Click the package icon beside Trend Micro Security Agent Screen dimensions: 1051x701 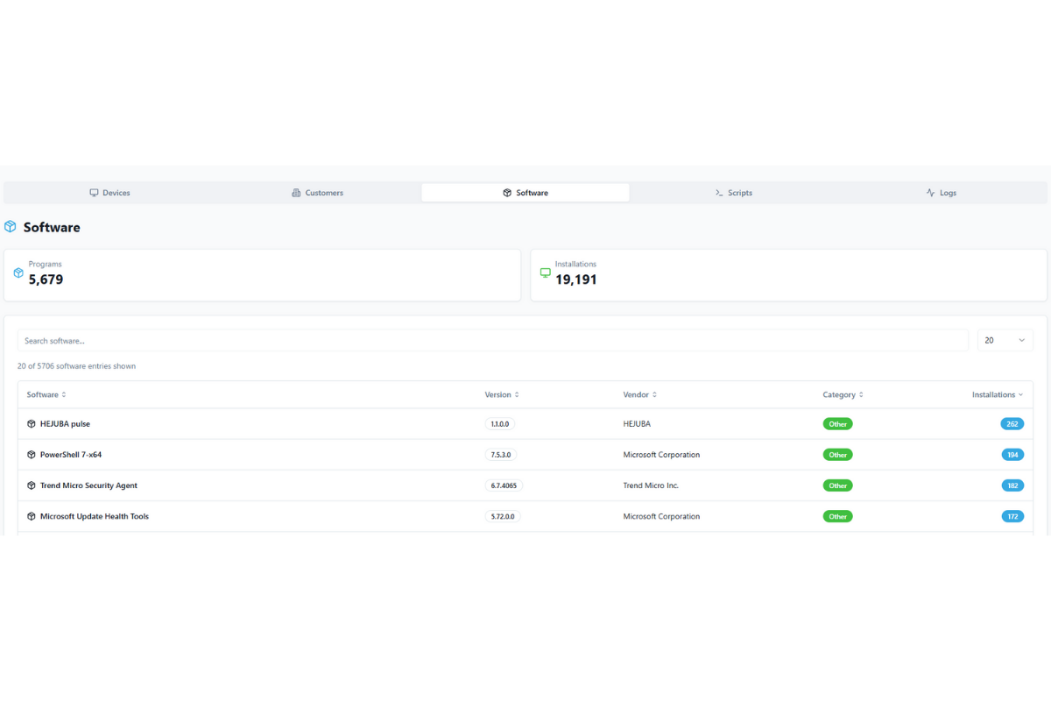point(32,485)
